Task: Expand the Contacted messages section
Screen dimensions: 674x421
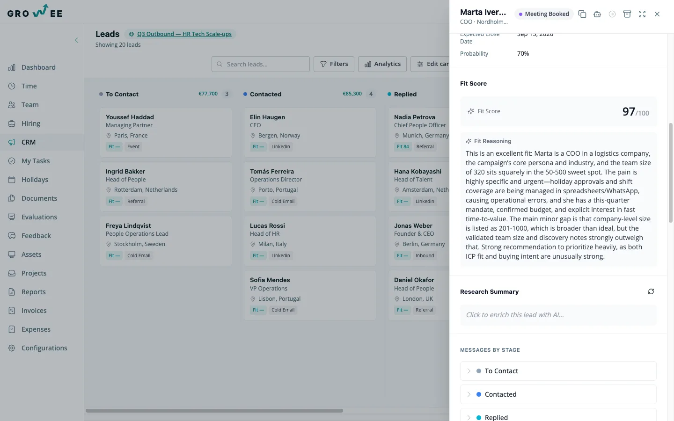Action: (x=558, y=394)
